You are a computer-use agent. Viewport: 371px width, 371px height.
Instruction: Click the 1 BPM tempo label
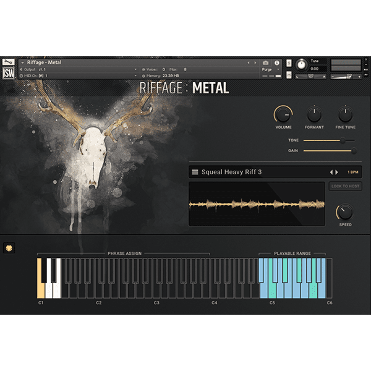352,172
